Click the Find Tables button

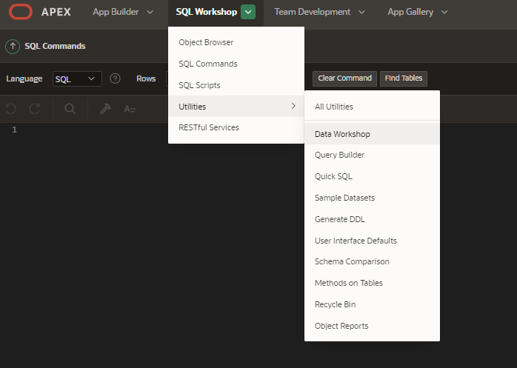404,78
